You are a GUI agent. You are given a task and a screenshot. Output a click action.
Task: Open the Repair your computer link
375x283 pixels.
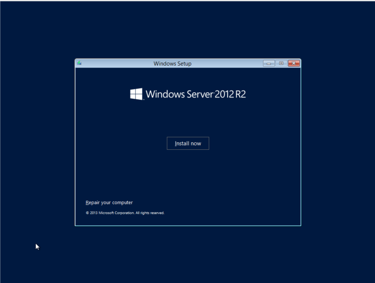coord(109,203)
